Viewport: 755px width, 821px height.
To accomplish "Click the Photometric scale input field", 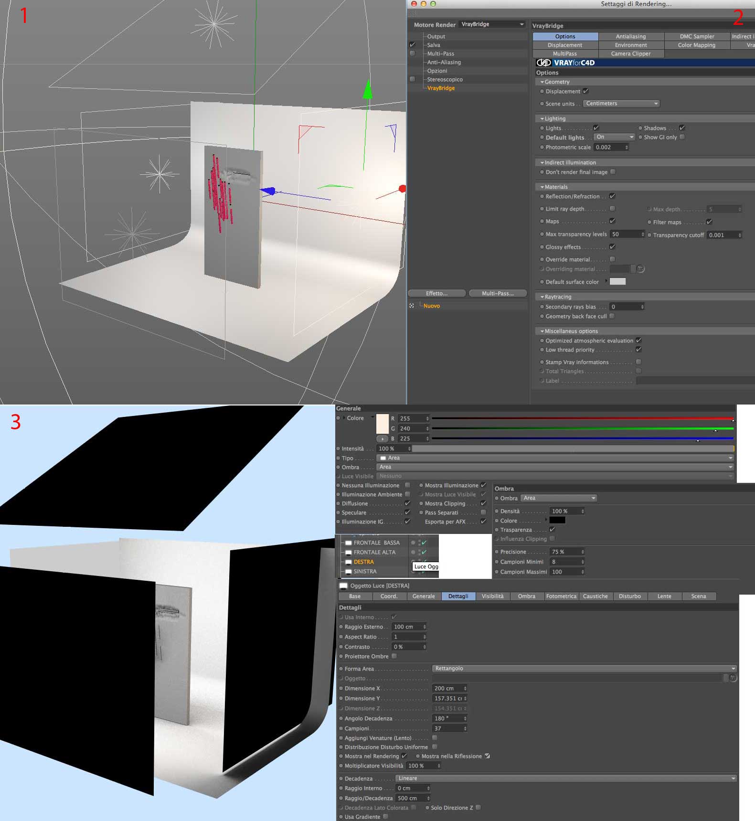I will [x=611, y=148].
